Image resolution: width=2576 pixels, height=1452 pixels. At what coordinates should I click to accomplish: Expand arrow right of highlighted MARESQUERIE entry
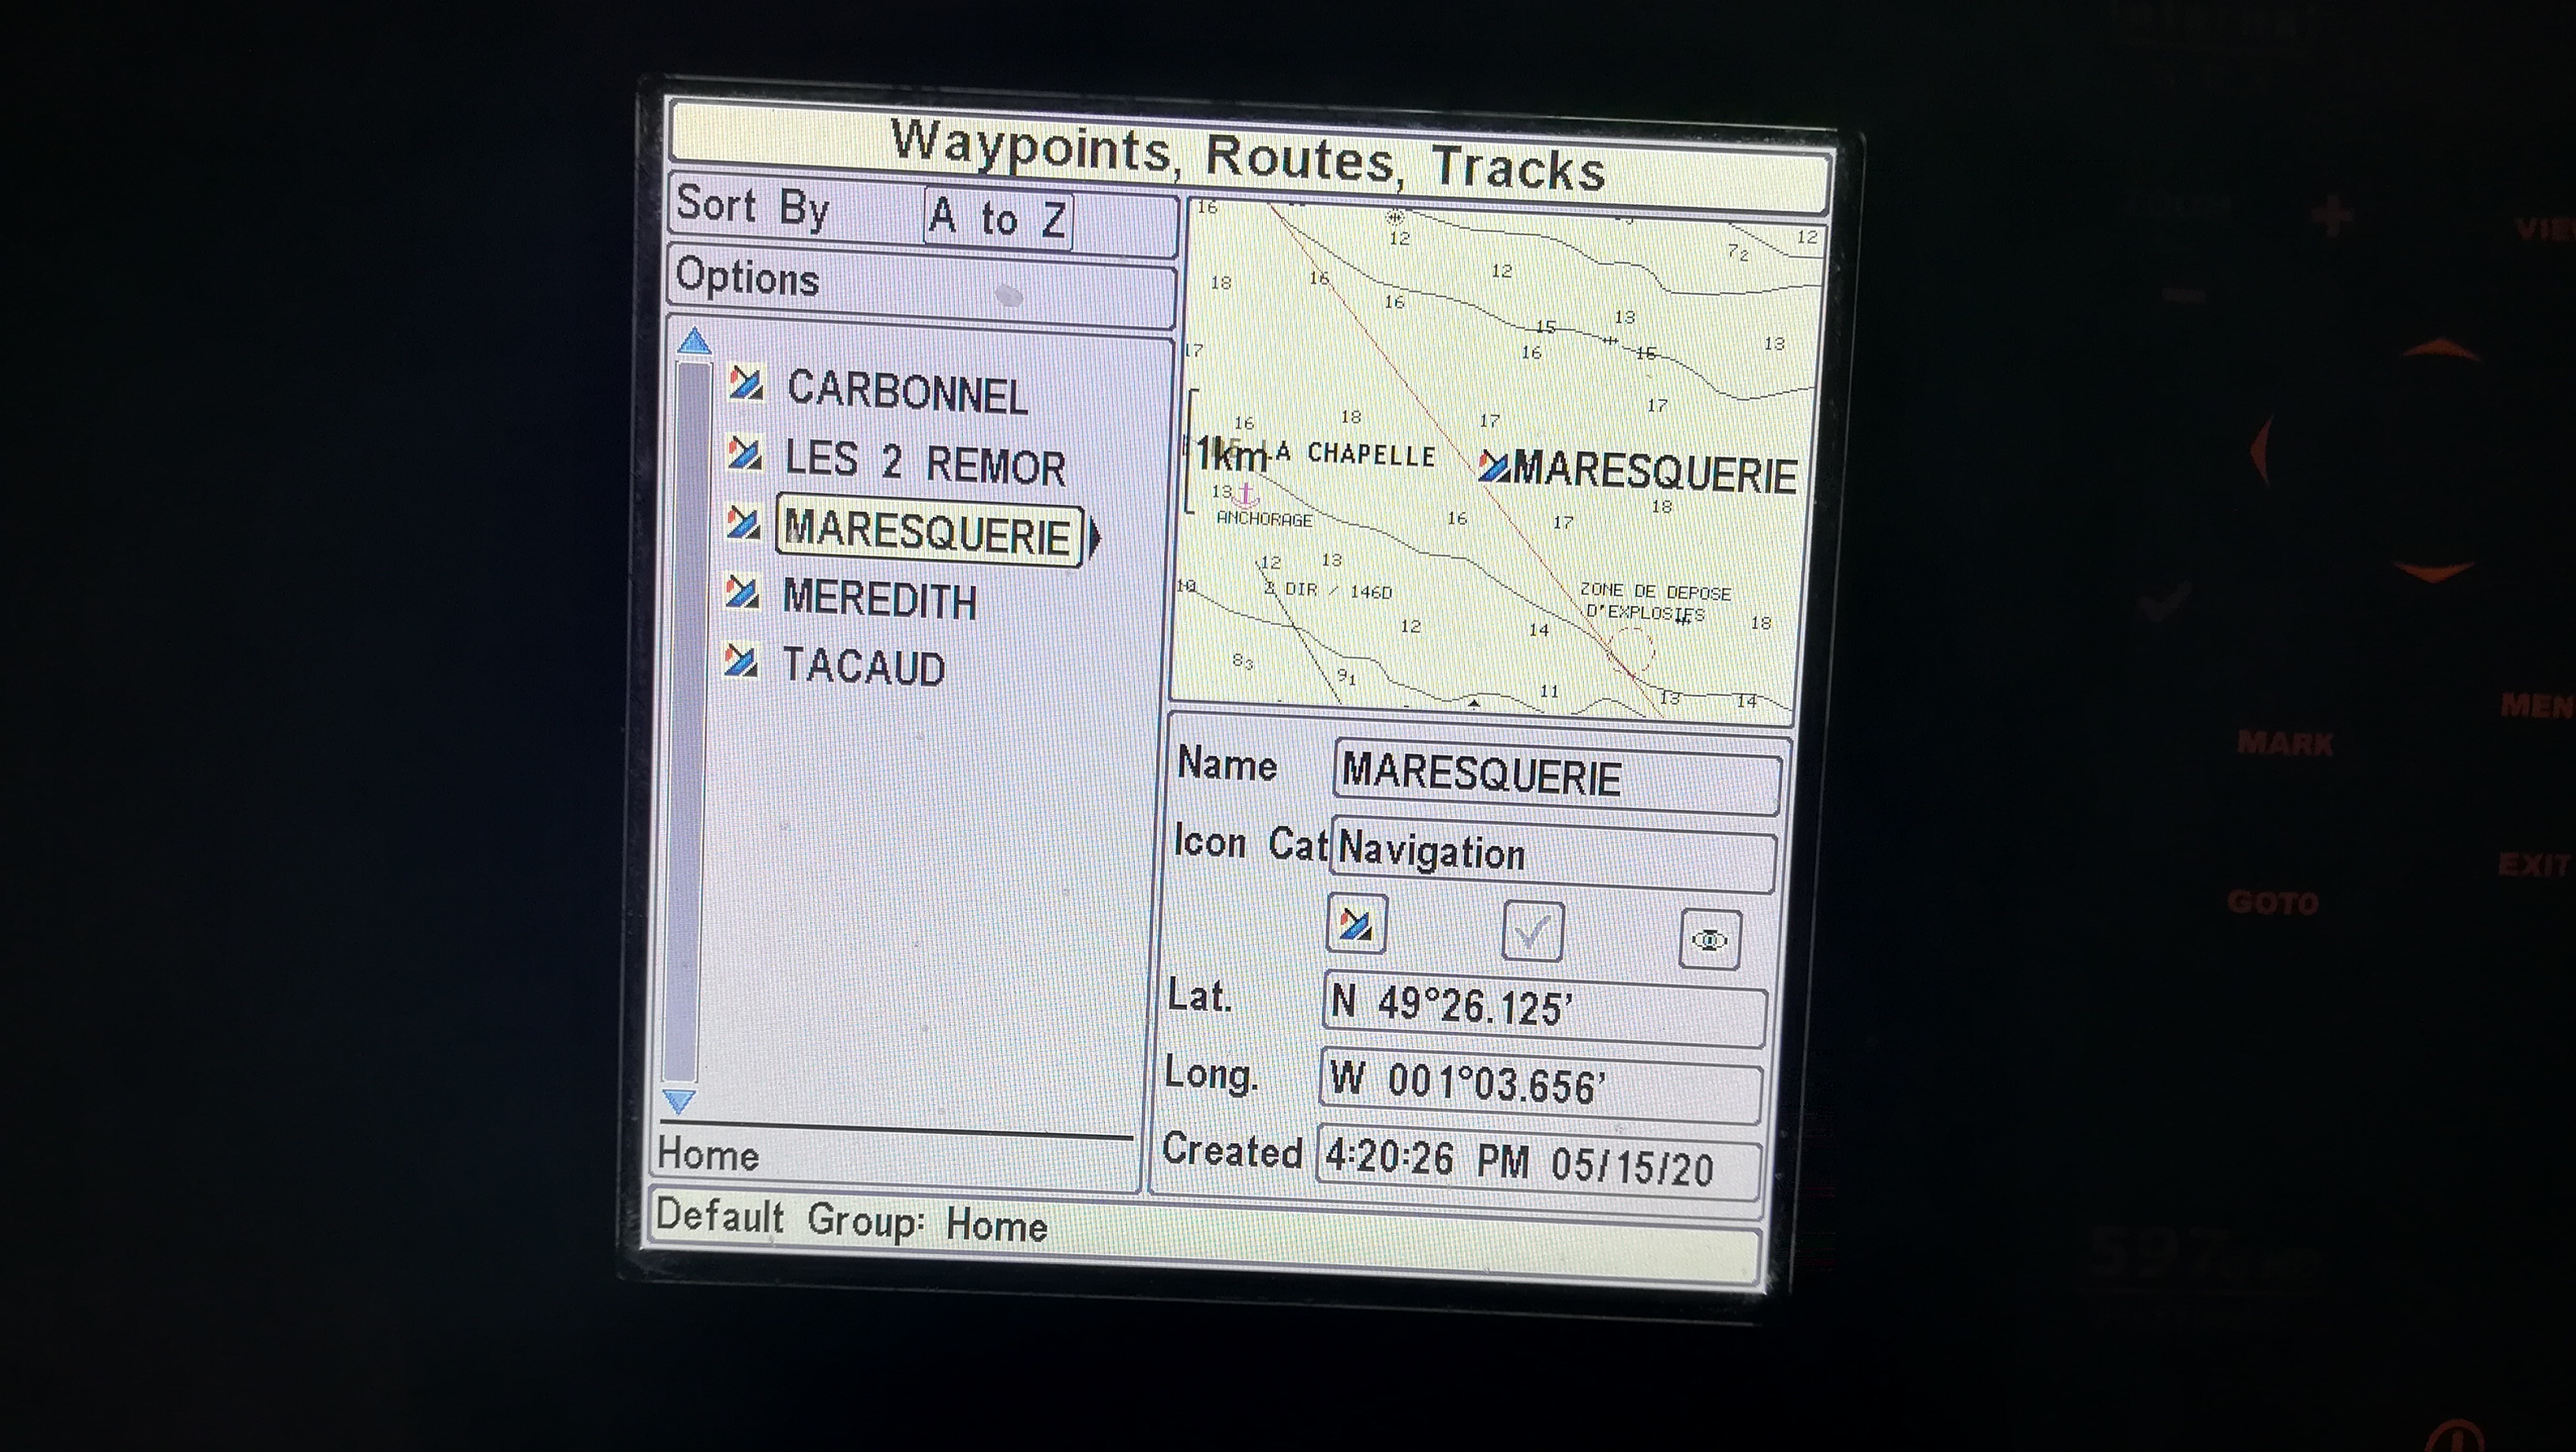(x=1095, y=538)
